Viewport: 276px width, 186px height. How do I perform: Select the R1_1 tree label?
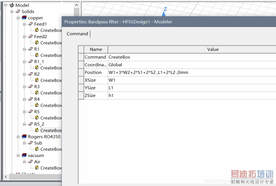coord(39,61)
